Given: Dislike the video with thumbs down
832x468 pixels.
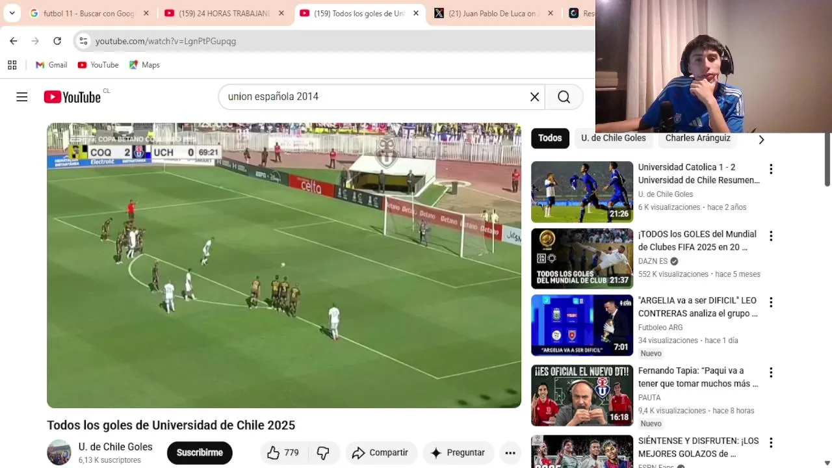Looking at the screenshot, I should 323,452.
